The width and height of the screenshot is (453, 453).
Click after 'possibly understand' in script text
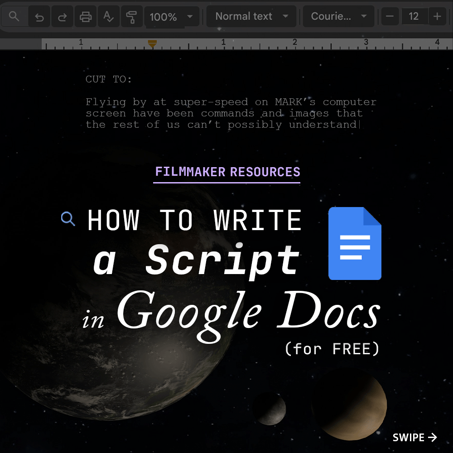(x=359, y=125)
